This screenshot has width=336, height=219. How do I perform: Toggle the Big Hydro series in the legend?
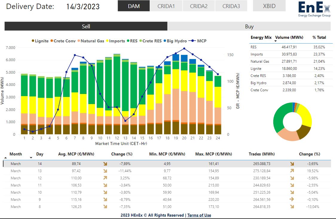click(164, 41)
